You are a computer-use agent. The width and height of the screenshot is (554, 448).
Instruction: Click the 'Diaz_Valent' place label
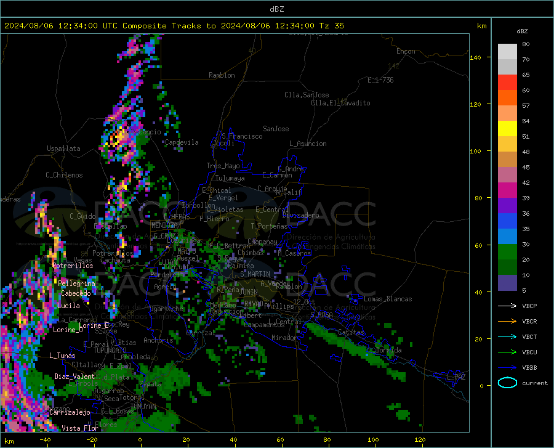pyautogui.click(x=74, y=377)
